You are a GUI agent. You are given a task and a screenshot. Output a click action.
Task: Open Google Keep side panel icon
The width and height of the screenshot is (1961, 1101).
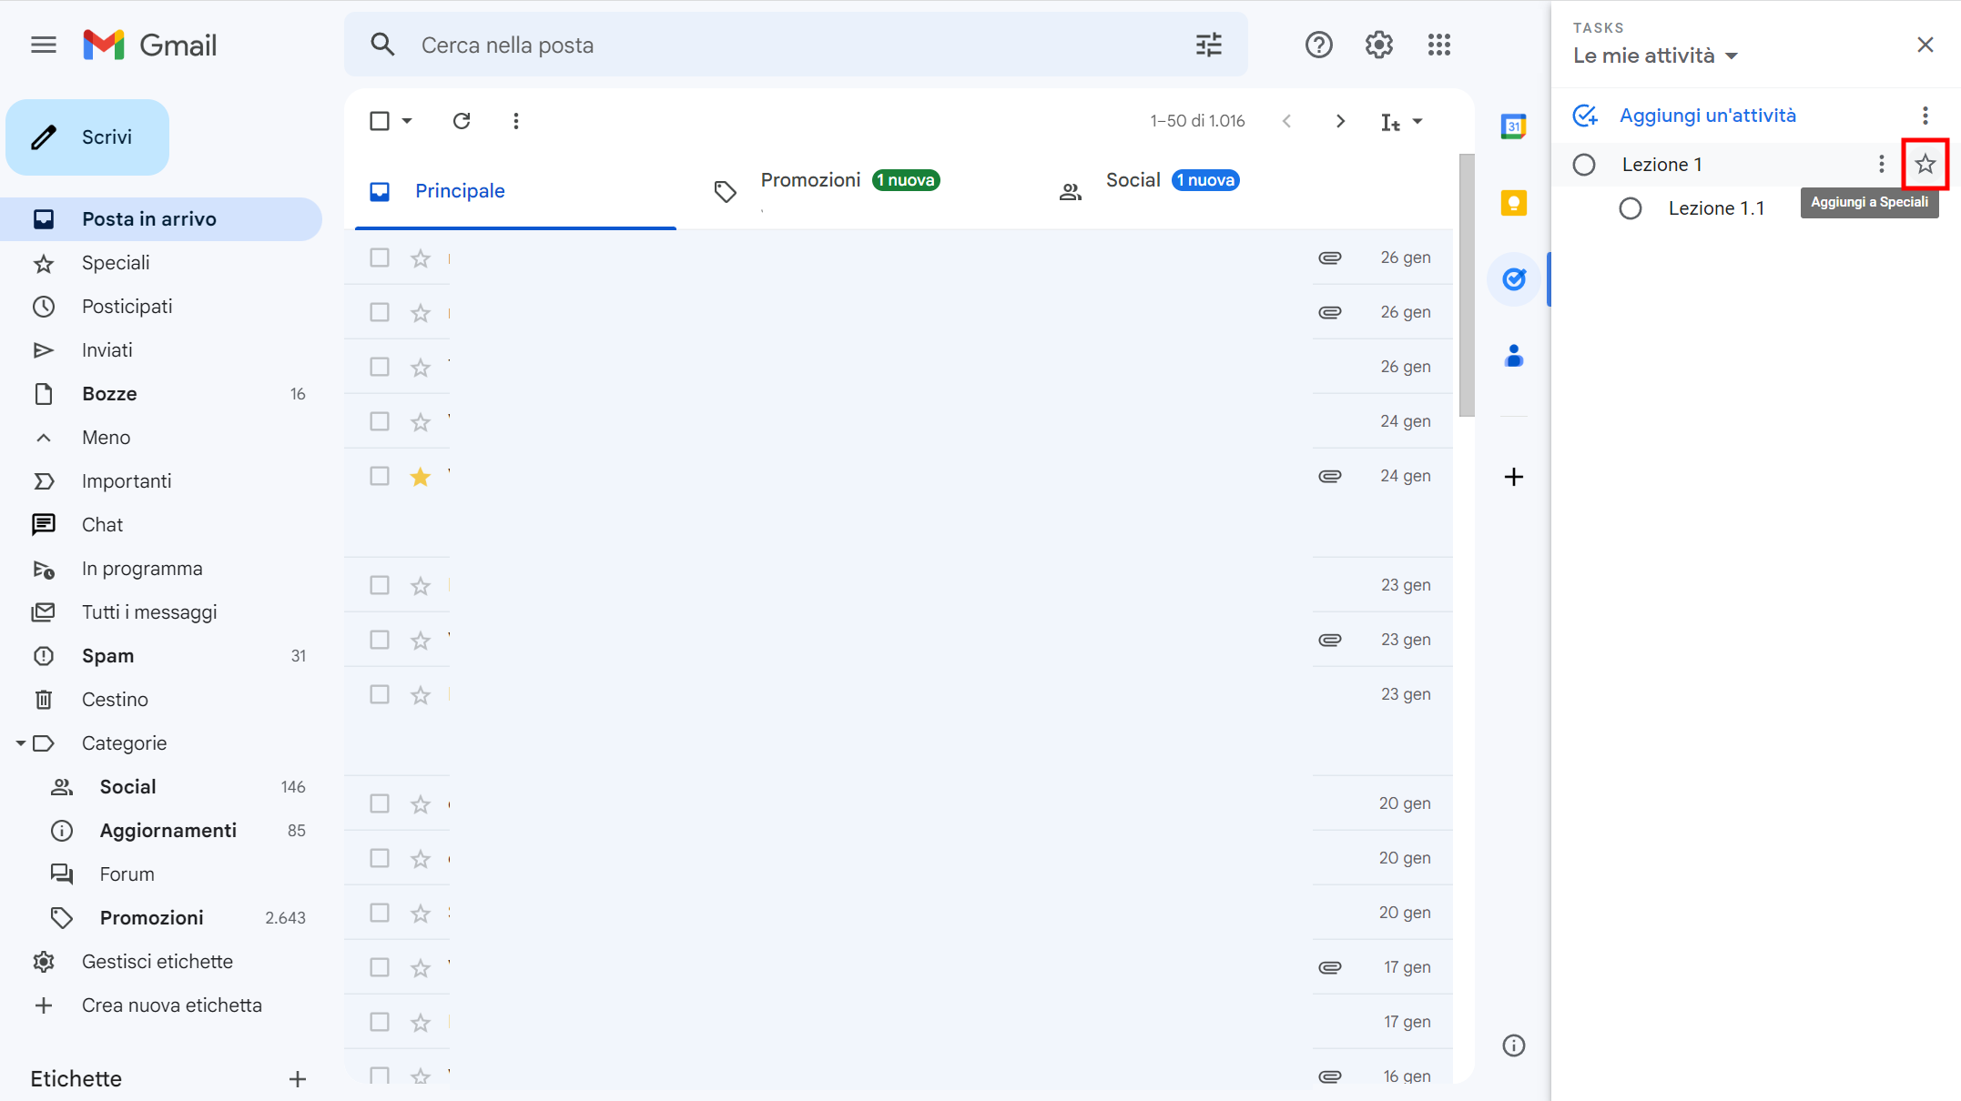point(1513,203)
